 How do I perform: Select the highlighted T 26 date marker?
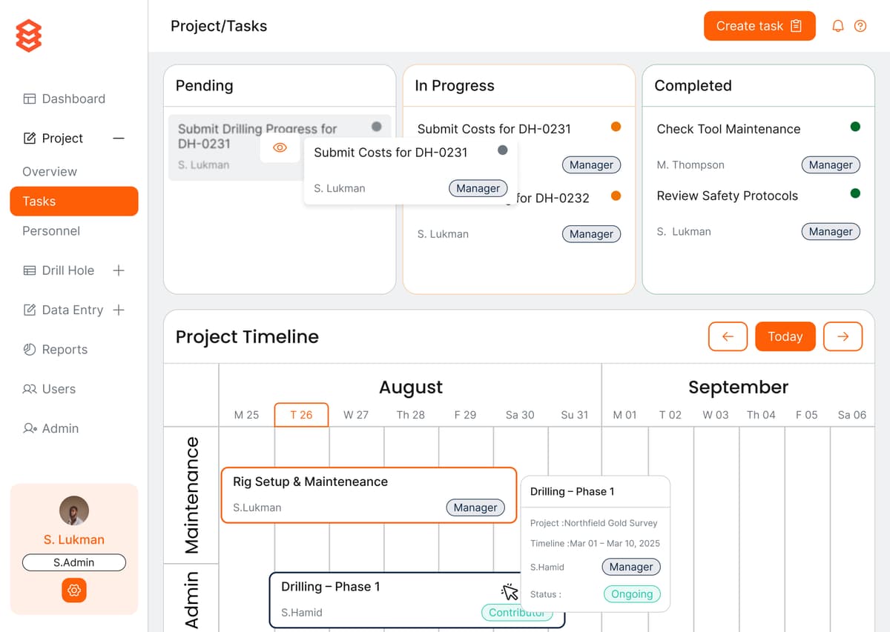(301, 415)
